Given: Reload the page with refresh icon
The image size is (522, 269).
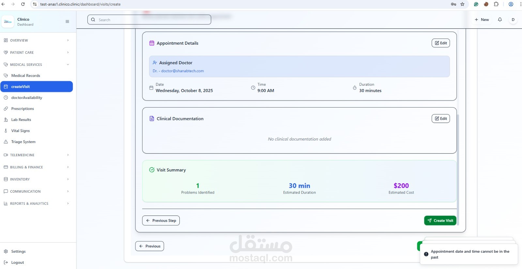Looking at the screenshot, I should click(23, 4).
